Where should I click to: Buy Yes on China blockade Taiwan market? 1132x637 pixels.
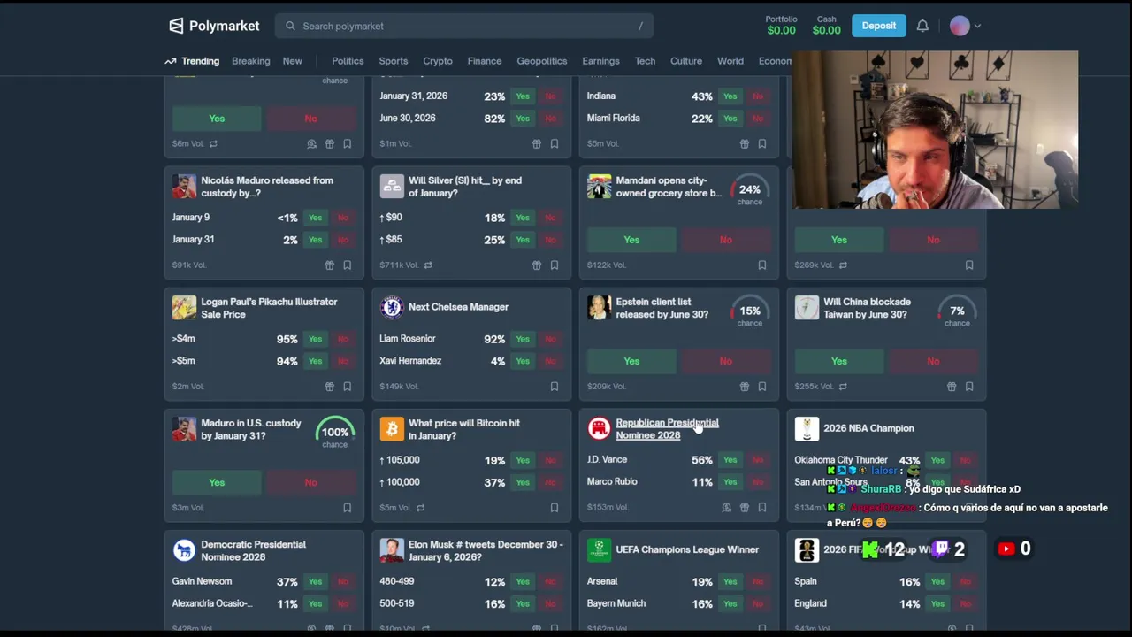click(x=839, y=361)
